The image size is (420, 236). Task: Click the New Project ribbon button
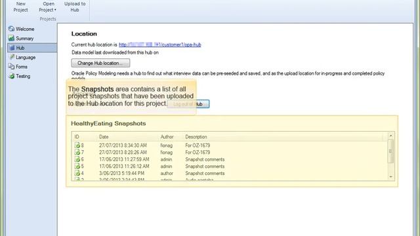[x=20, y=7]
